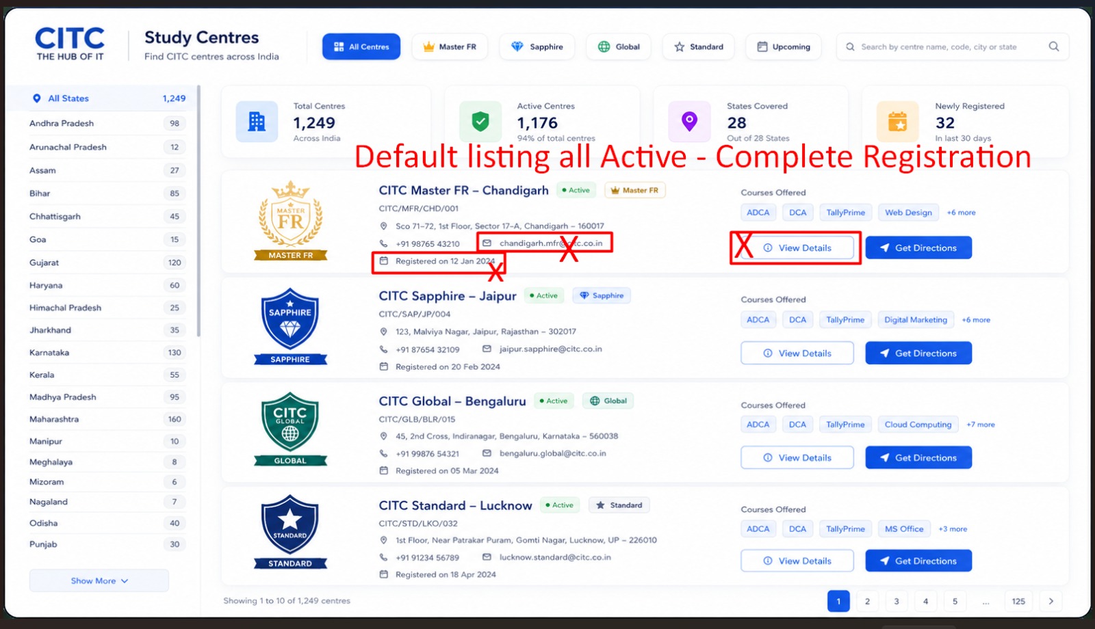Click the calendar icon beside Registered on 05 Mar 2024
Viewport: 1095px width, 629px height.
pyautogui.click(x=384, y=470)
